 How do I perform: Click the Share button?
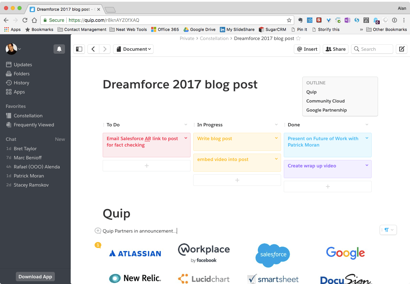click(335, 49)
